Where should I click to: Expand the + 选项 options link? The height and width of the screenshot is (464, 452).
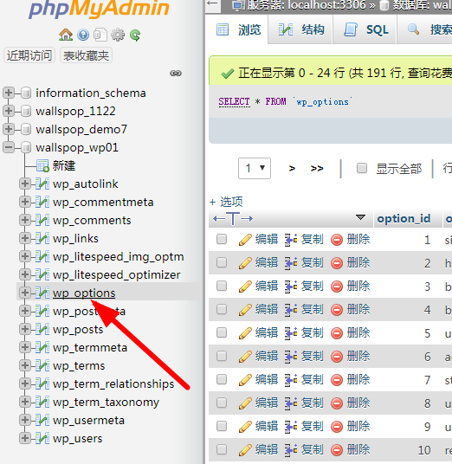point(226,202)
